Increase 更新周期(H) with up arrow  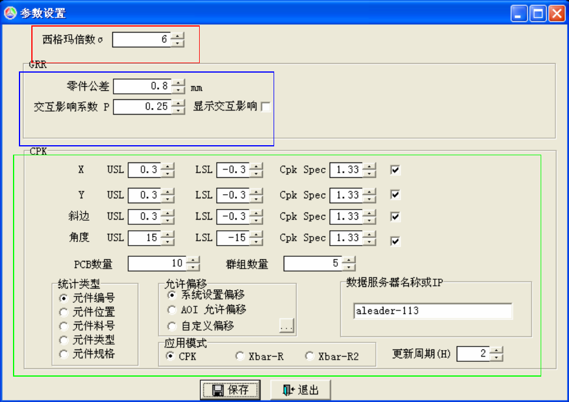496,350
